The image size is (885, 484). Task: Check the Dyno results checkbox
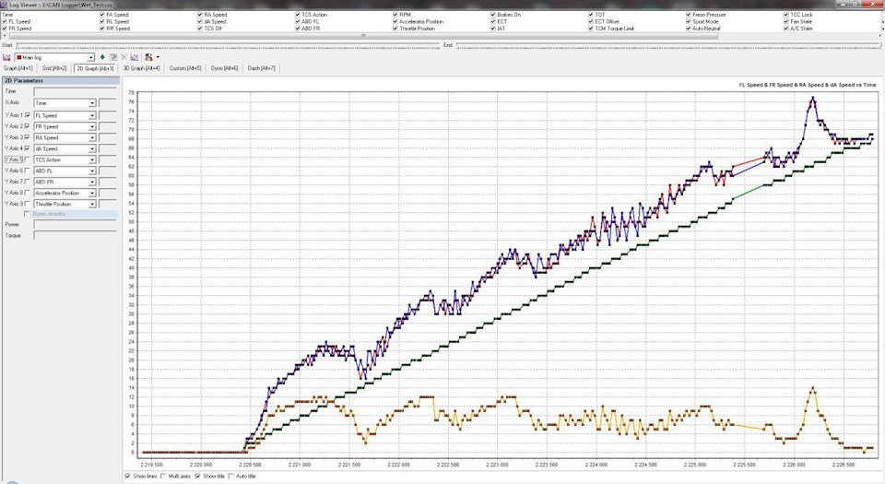[x=27, y=214]
